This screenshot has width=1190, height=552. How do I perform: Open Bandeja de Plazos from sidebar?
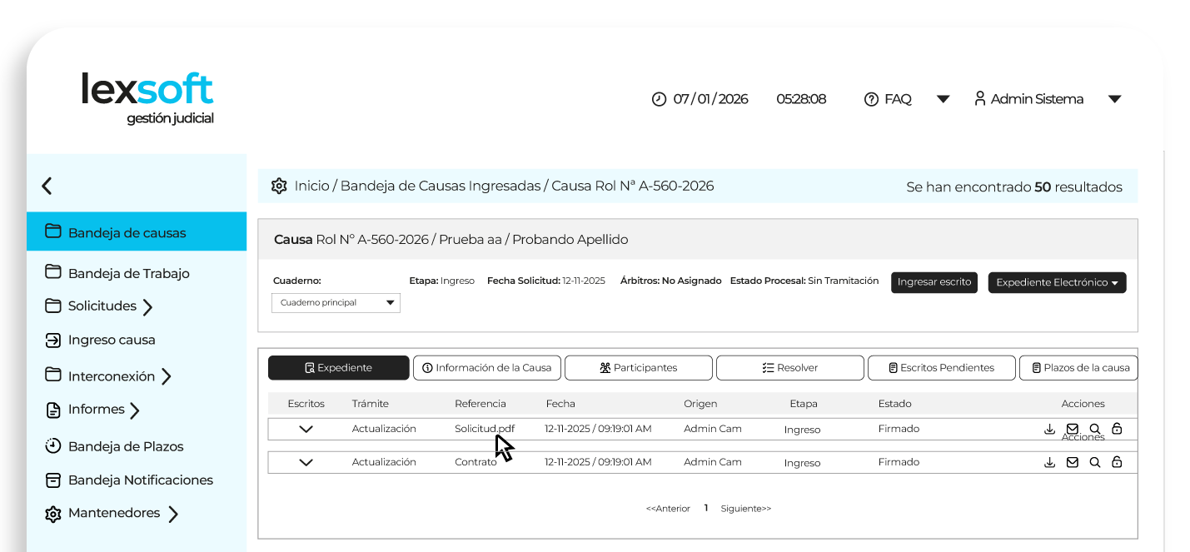pyautogui.click(x=125, y=446)
